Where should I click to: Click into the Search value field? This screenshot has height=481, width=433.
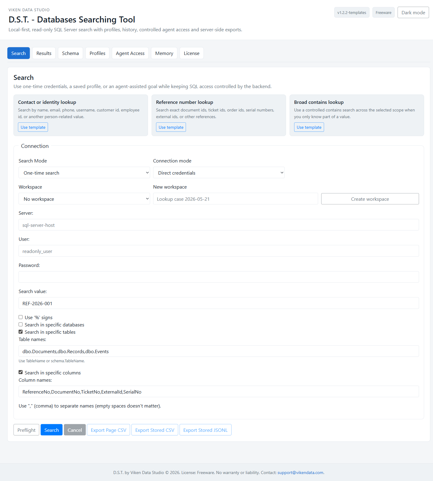(x=219, y=303)
